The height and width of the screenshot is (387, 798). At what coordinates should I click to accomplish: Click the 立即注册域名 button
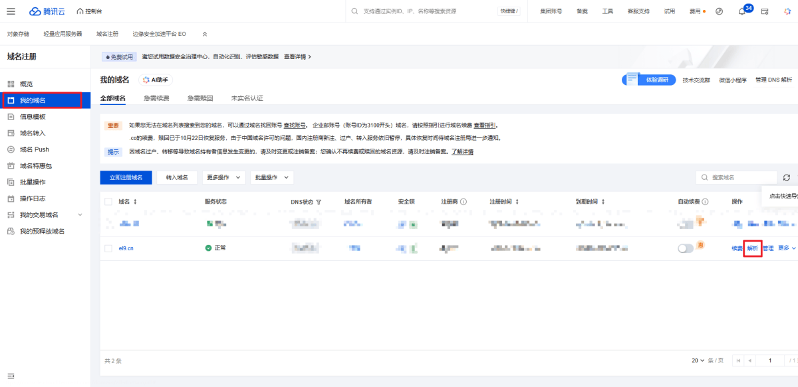click(x=126, y=177)
